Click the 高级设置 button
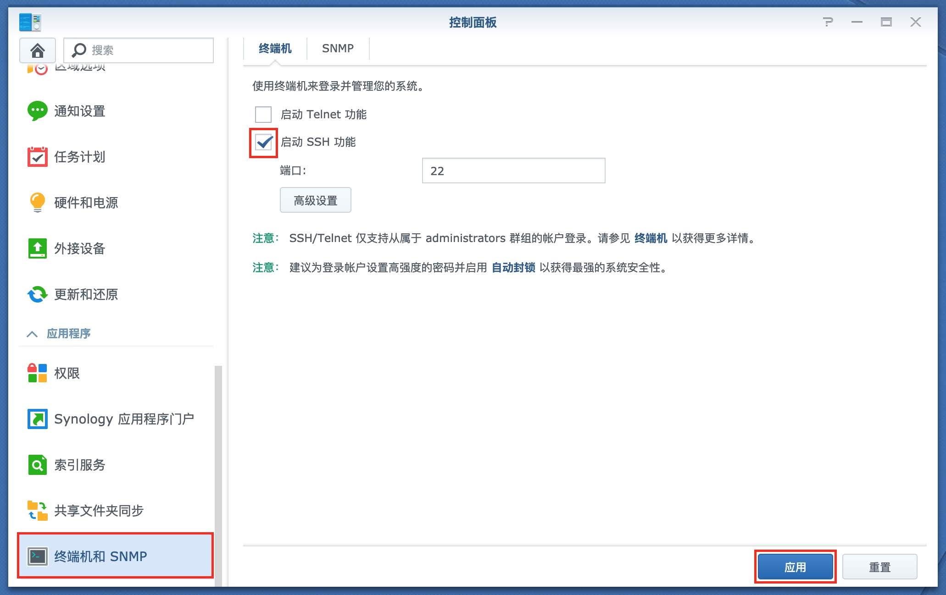946x595 pixels. [x=315, y=200]
